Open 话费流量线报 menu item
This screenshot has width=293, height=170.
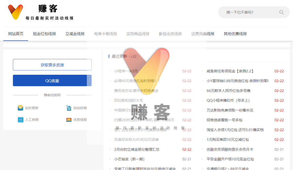(203, 34)
